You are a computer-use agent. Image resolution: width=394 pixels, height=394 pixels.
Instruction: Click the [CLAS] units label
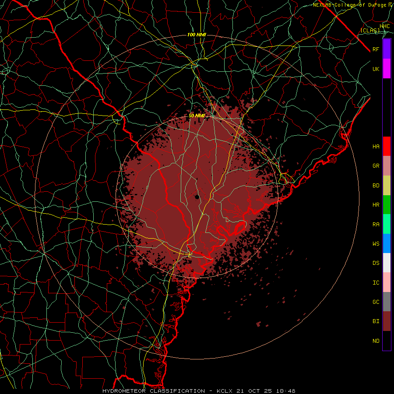pyautogui.click(x=370, y=30)
